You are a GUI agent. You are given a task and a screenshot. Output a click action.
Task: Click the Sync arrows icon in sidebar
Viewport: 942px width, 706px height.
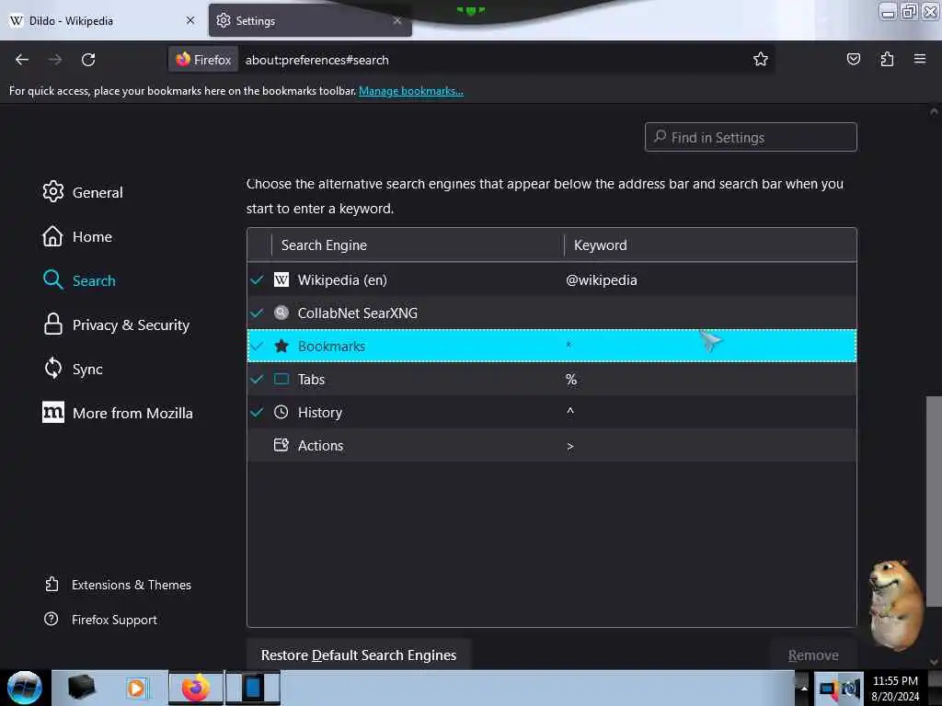click(52, 368)
